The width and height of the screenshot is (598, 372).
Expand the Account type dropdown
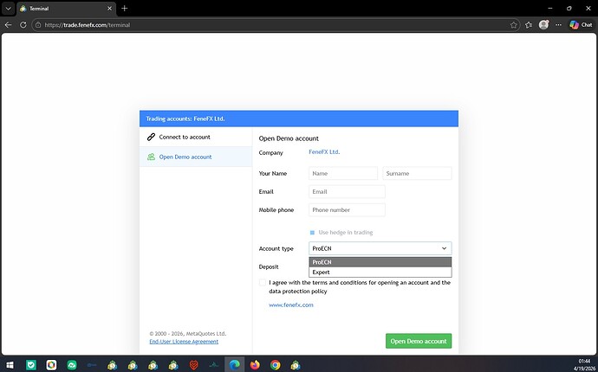(x=380, y=248)
